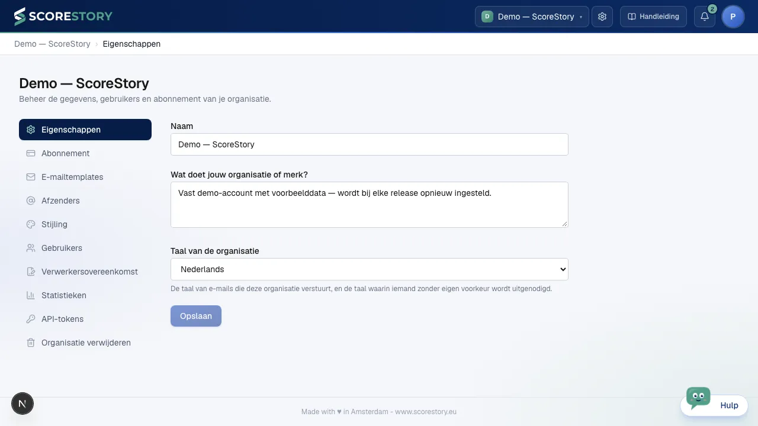Open the notifications bell
The image size is (758, 426).
[705, 17]
